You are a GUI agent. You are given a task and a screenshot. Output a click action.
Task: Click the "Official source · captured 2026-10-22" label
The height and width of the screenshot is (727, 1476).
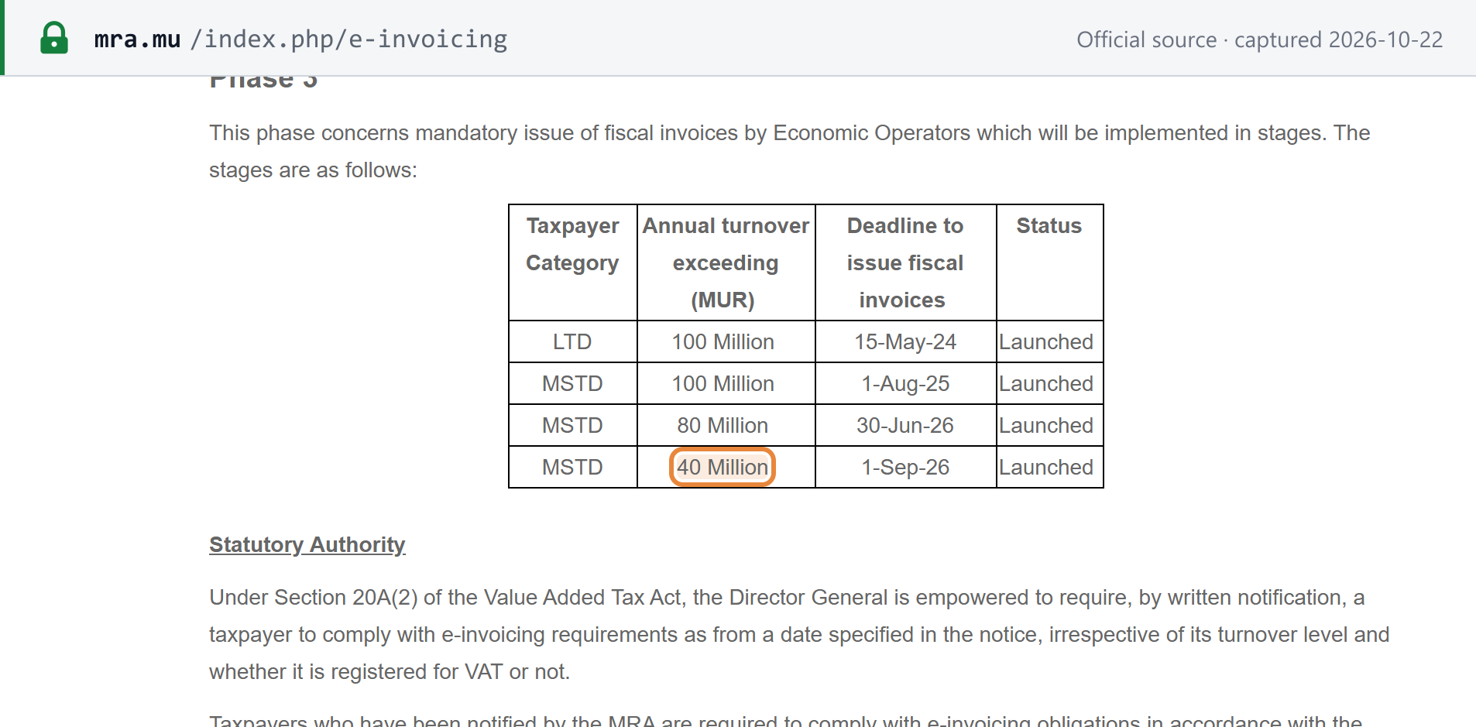point(1259,39)
